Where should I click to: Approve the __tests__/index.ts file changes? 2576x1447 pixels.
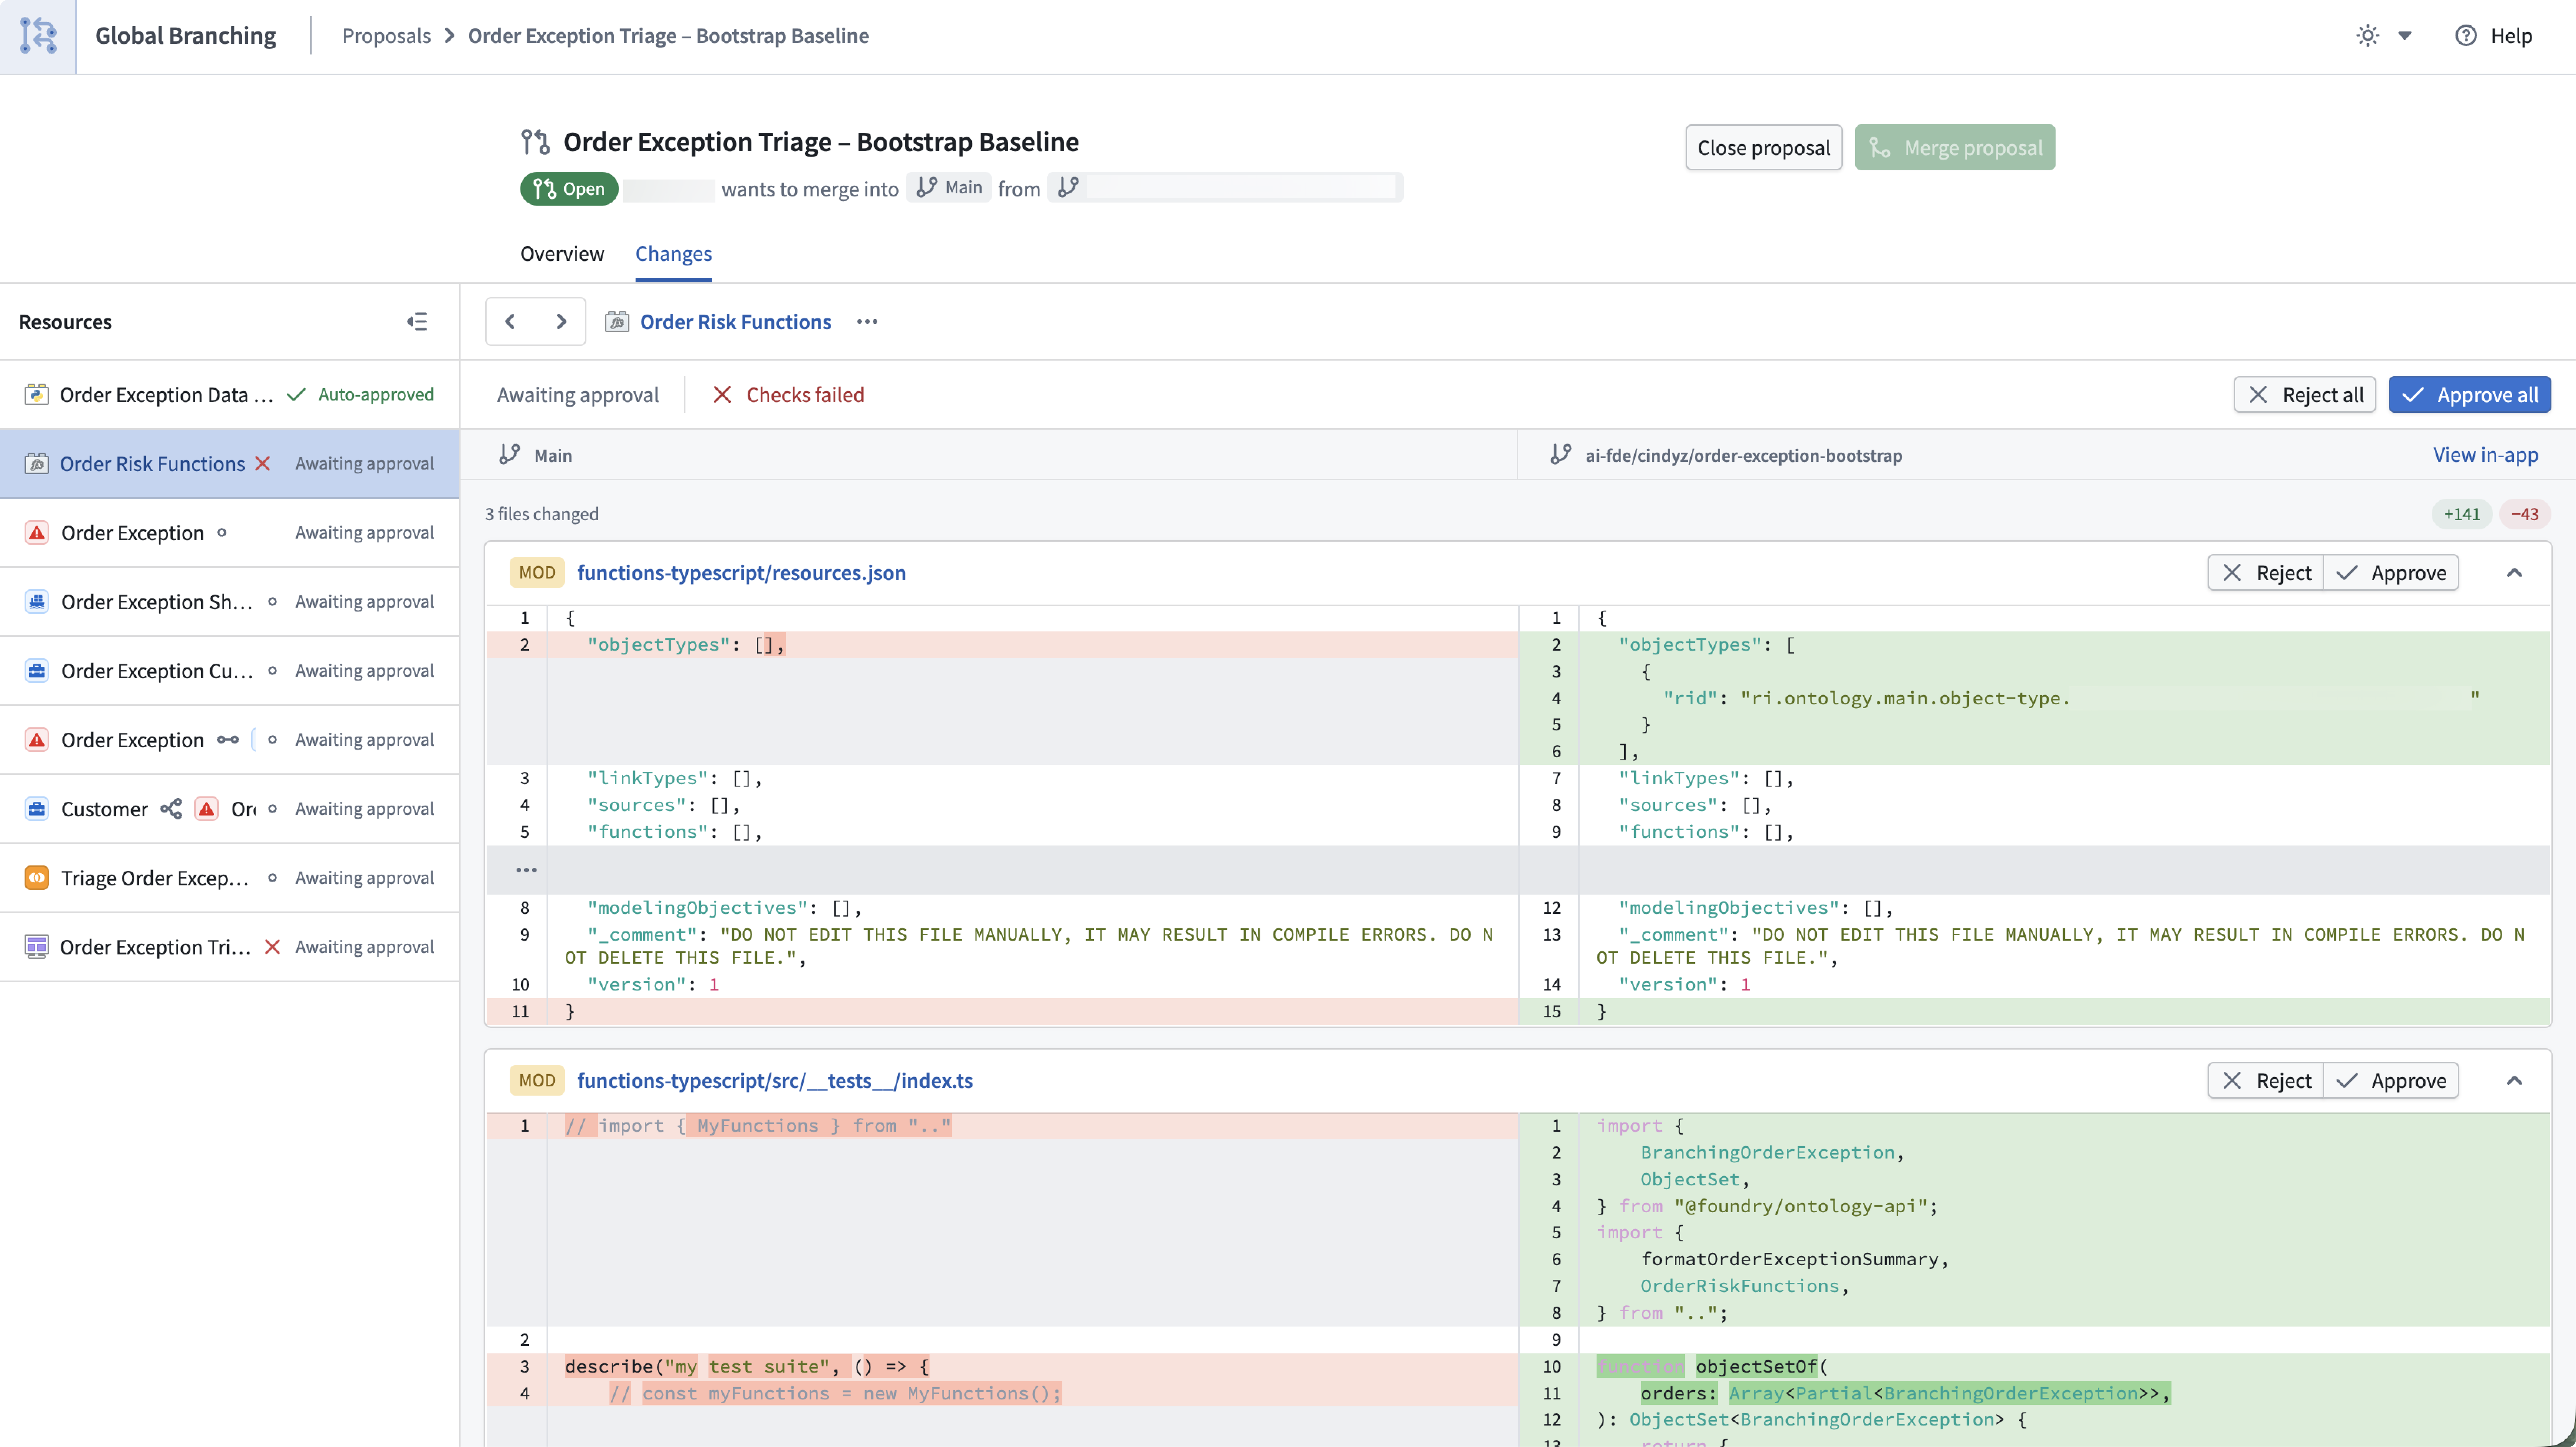pos(2391,1080)
